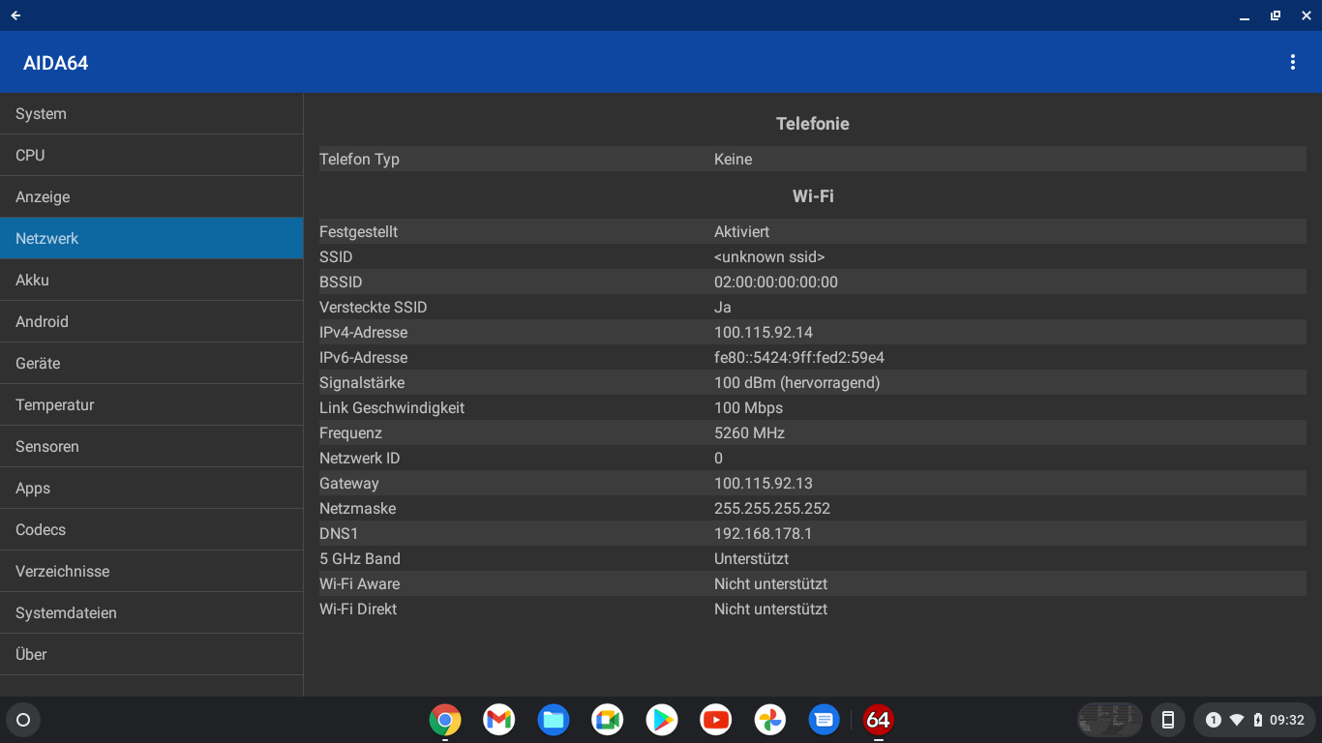This screenshot has width=1322, height=743.
Task: Open Phone Hub icon in shelf
Action: (1167, 720)
